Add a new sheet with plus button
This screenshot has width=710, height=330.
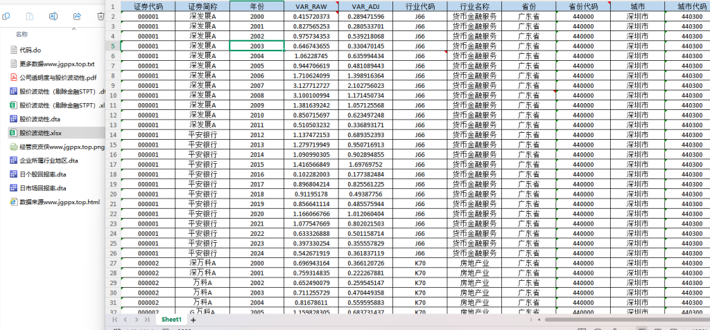(x=193, y=320)
